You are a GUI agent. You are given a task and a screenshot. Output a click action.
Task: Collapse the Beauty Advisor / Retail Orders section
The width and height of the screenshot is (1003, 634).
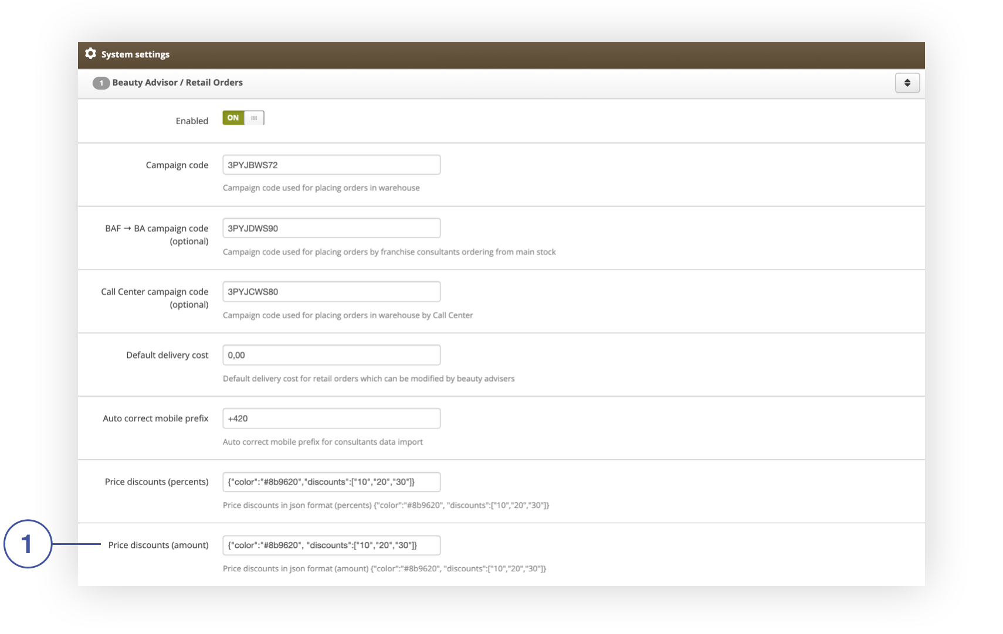[x=907, y=83]
